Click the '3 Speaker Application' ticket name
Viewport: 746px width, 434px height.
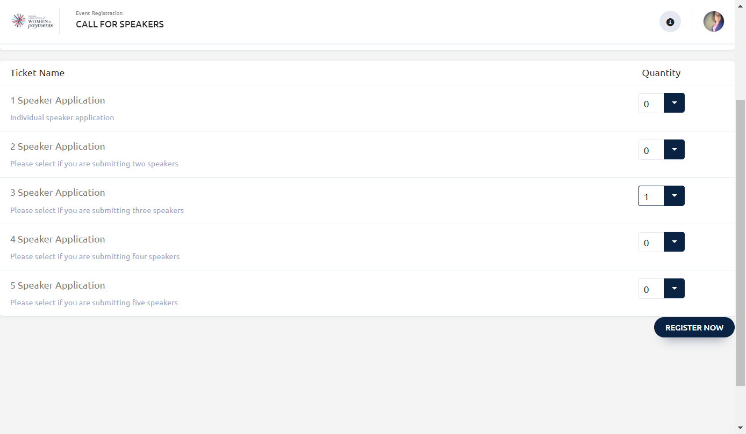(x=58, y=193)
